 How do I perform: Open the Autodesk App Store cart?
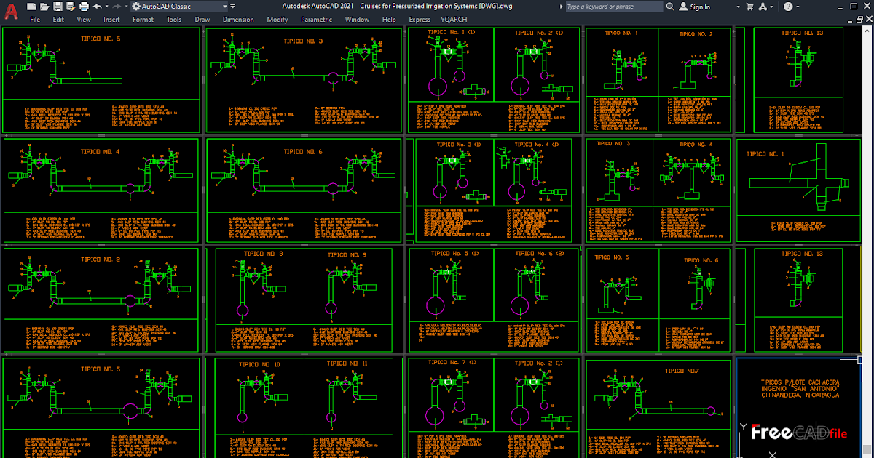750,7
